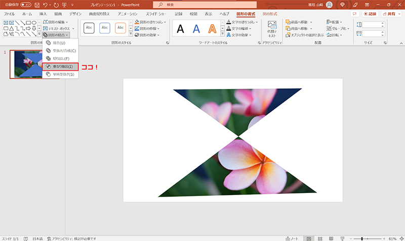Choose 接合 (Union) from the merge shapes menu

pyautogui.click(x=59, y=43)
